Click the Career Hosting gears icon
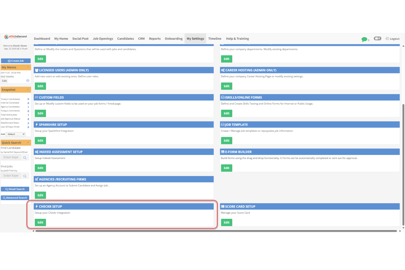The width and height of the screenshot is (405, 270). click(223, 70)
